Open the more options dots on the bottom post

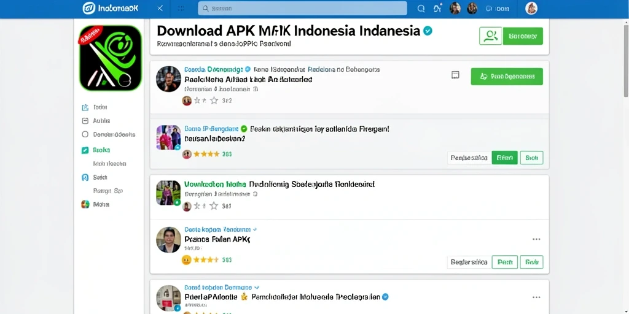click(536, 297)
